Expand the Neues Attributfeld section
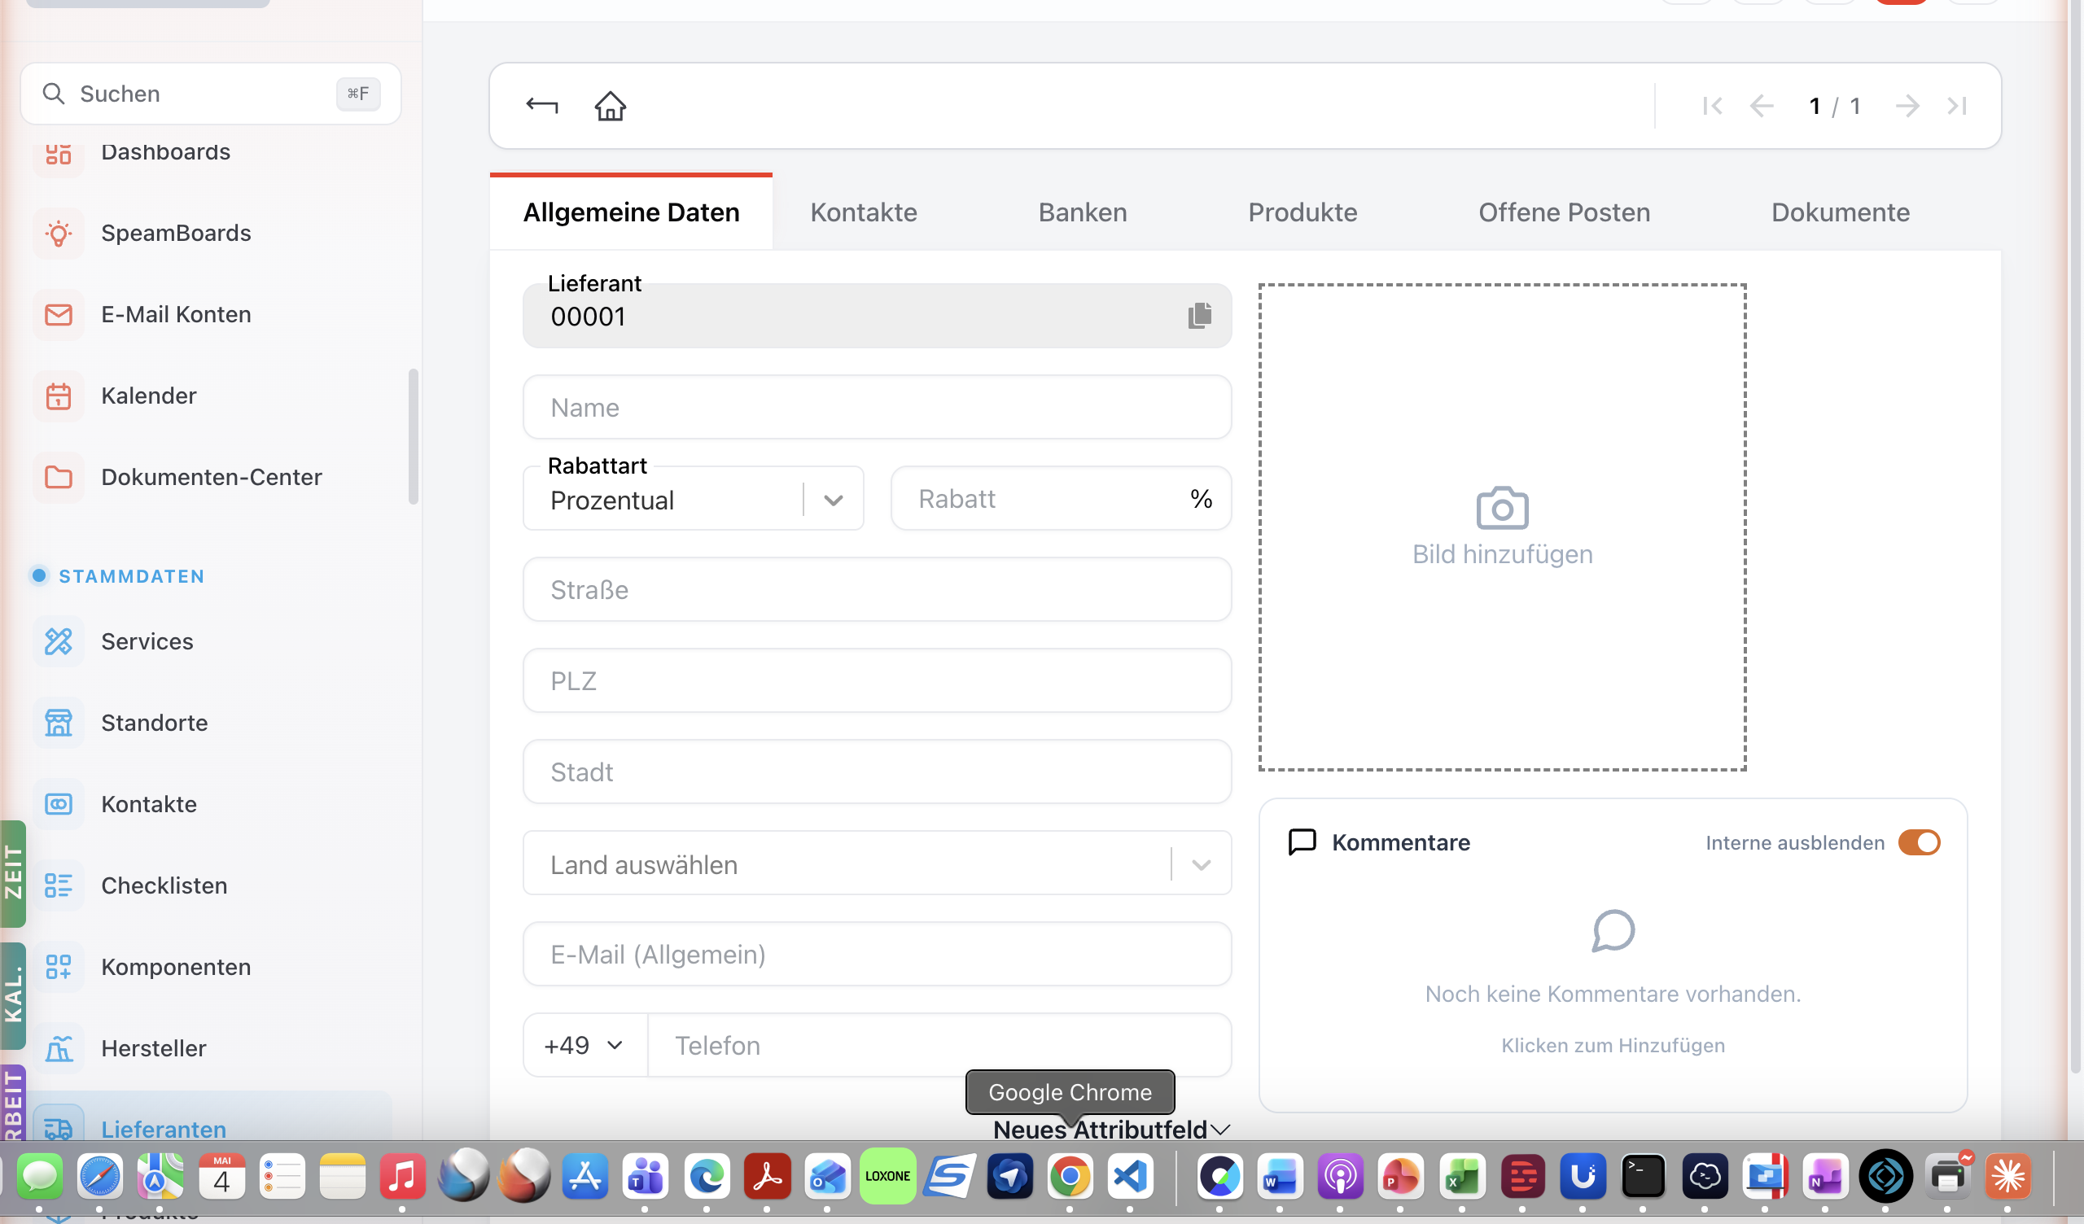 [1111, 1129]
